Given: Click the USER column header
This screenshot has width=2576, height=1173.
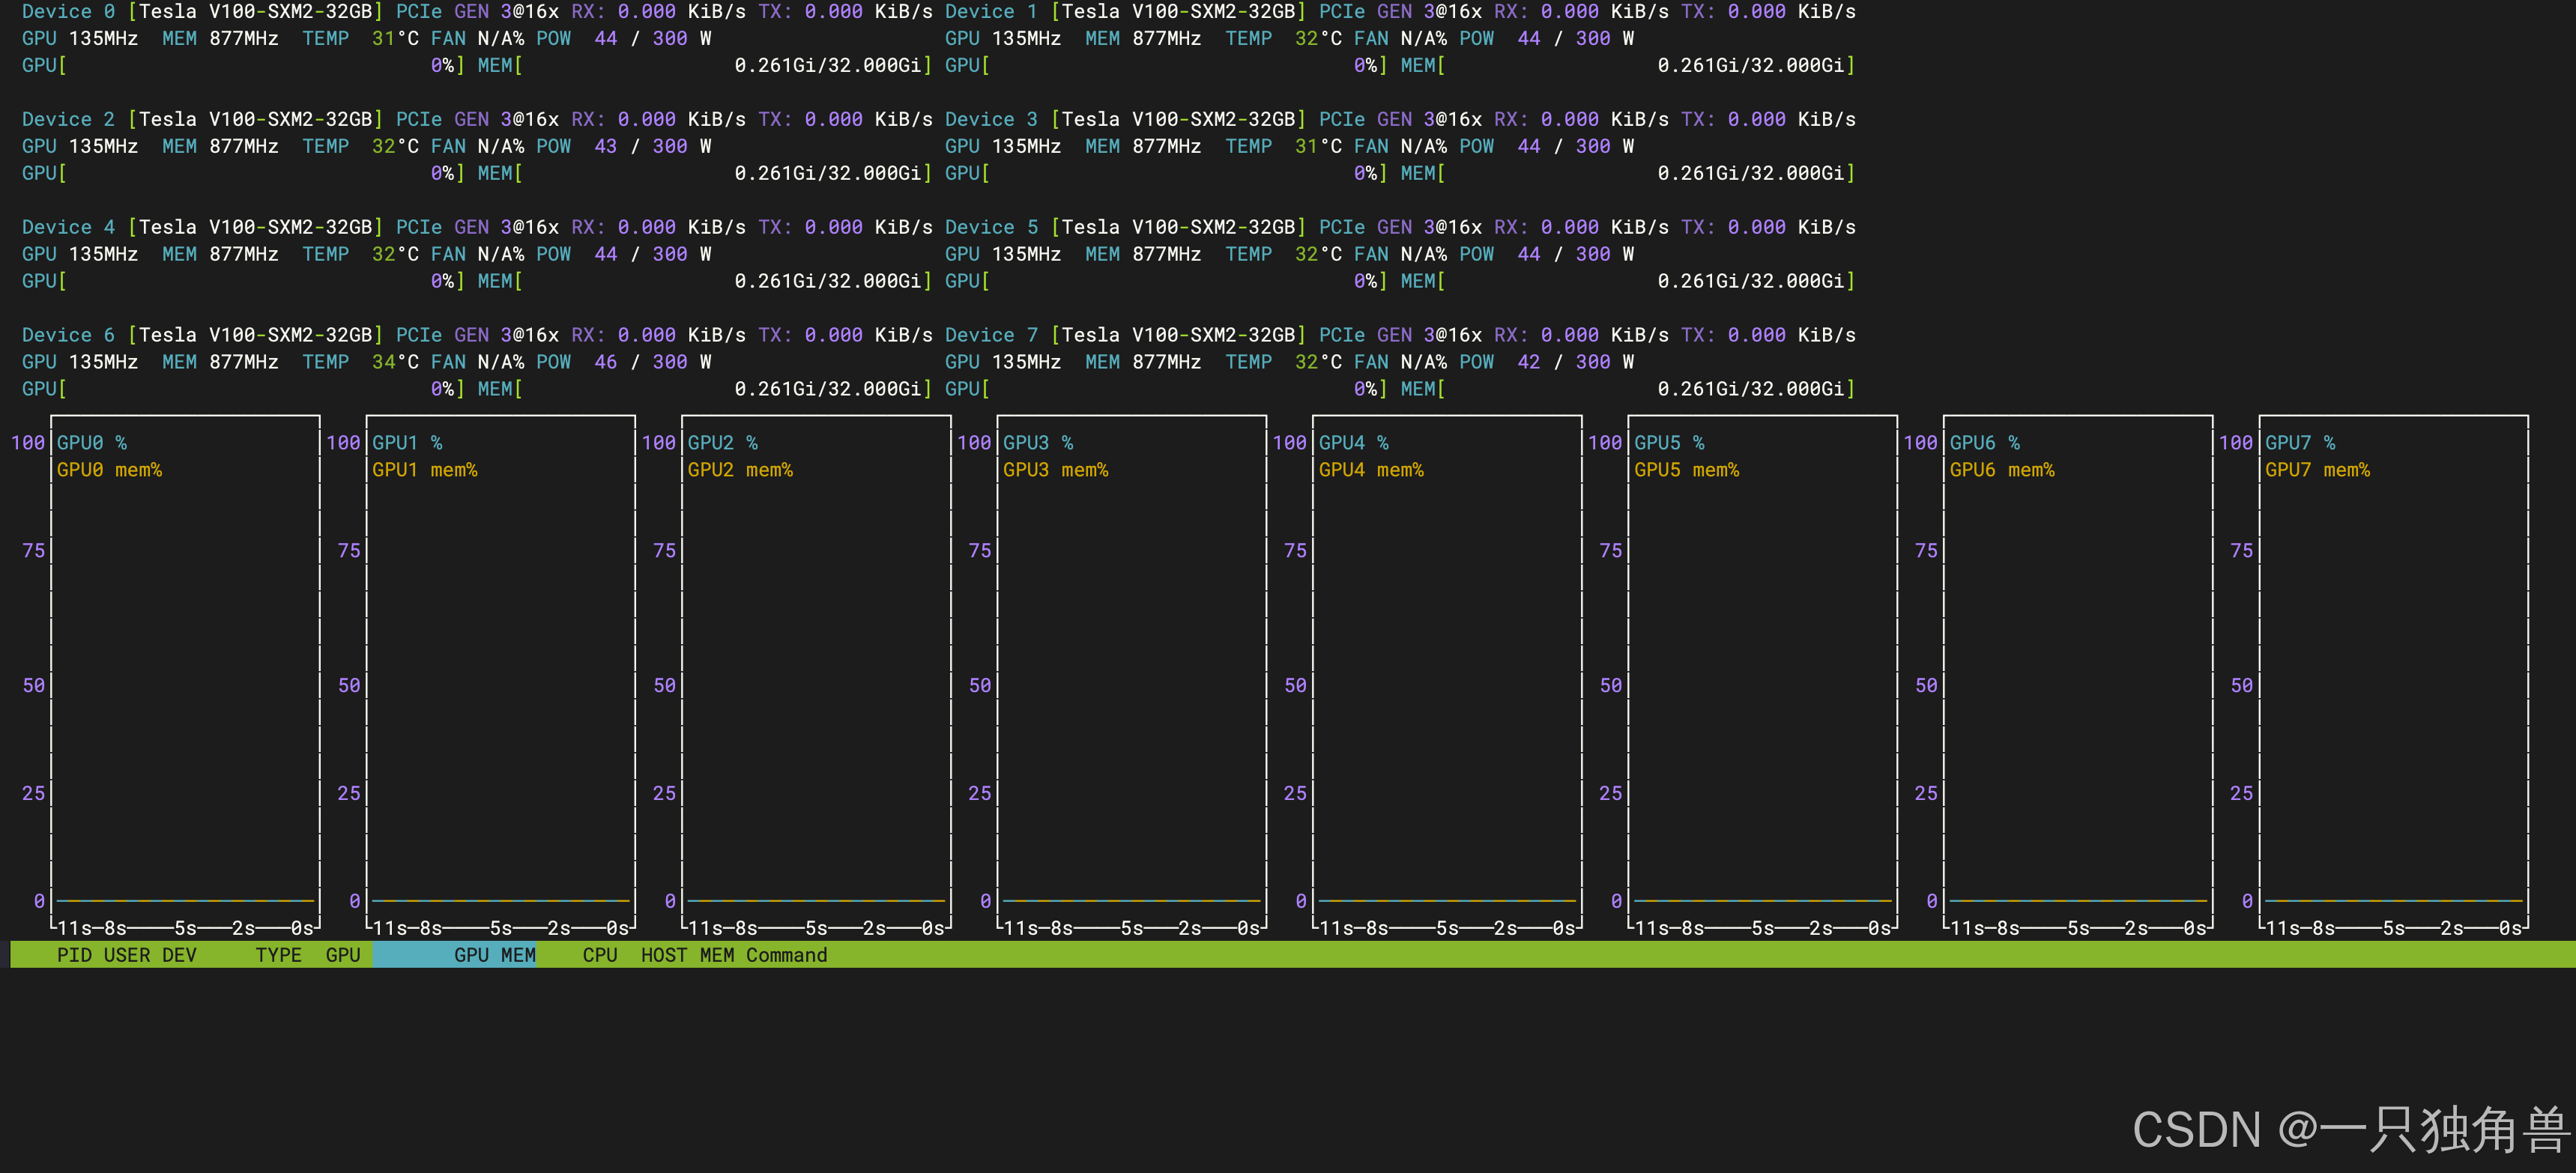Looking at the screenshot, I should (x=126, y=955).
